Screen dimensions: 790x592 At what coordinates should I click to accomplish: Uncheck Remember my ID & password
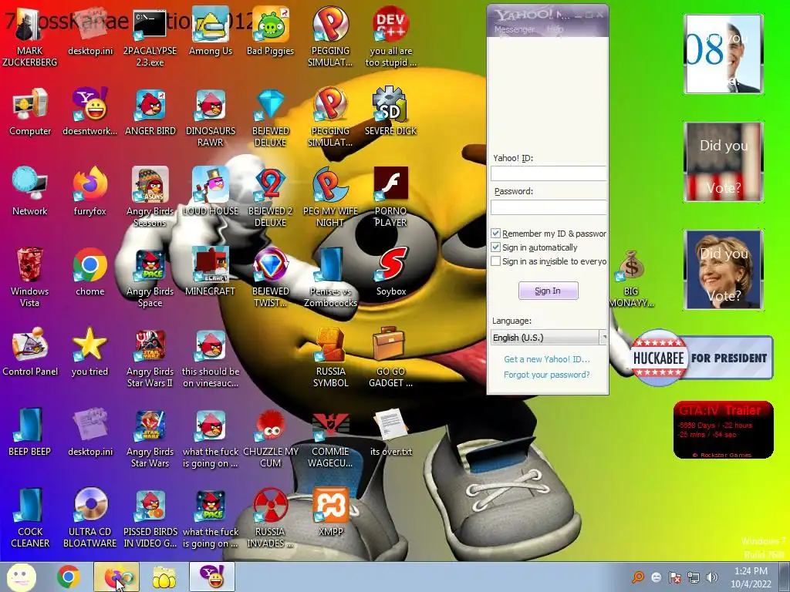(496, 234)
